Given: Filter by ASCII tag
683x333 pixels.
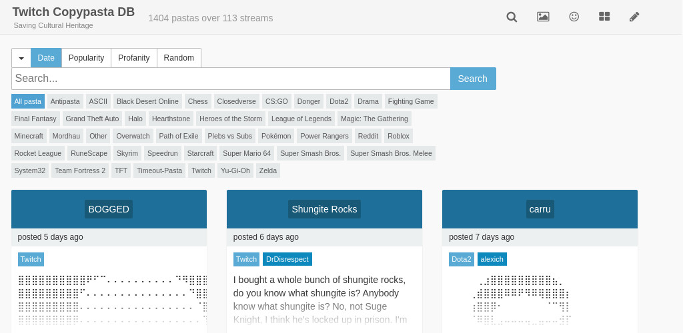Looking at the screenshot, I should coord(98,101).
